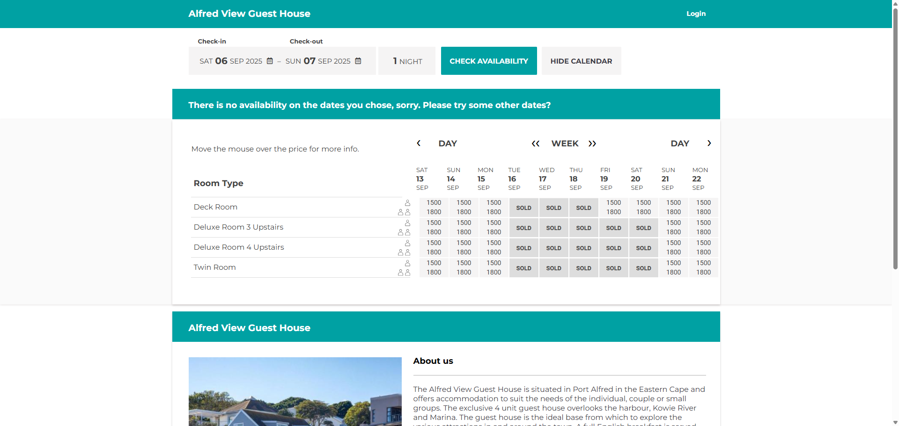The image size is (899, 426).
Task: Click Alfred View Guest House header title
Action: [249, 14]
